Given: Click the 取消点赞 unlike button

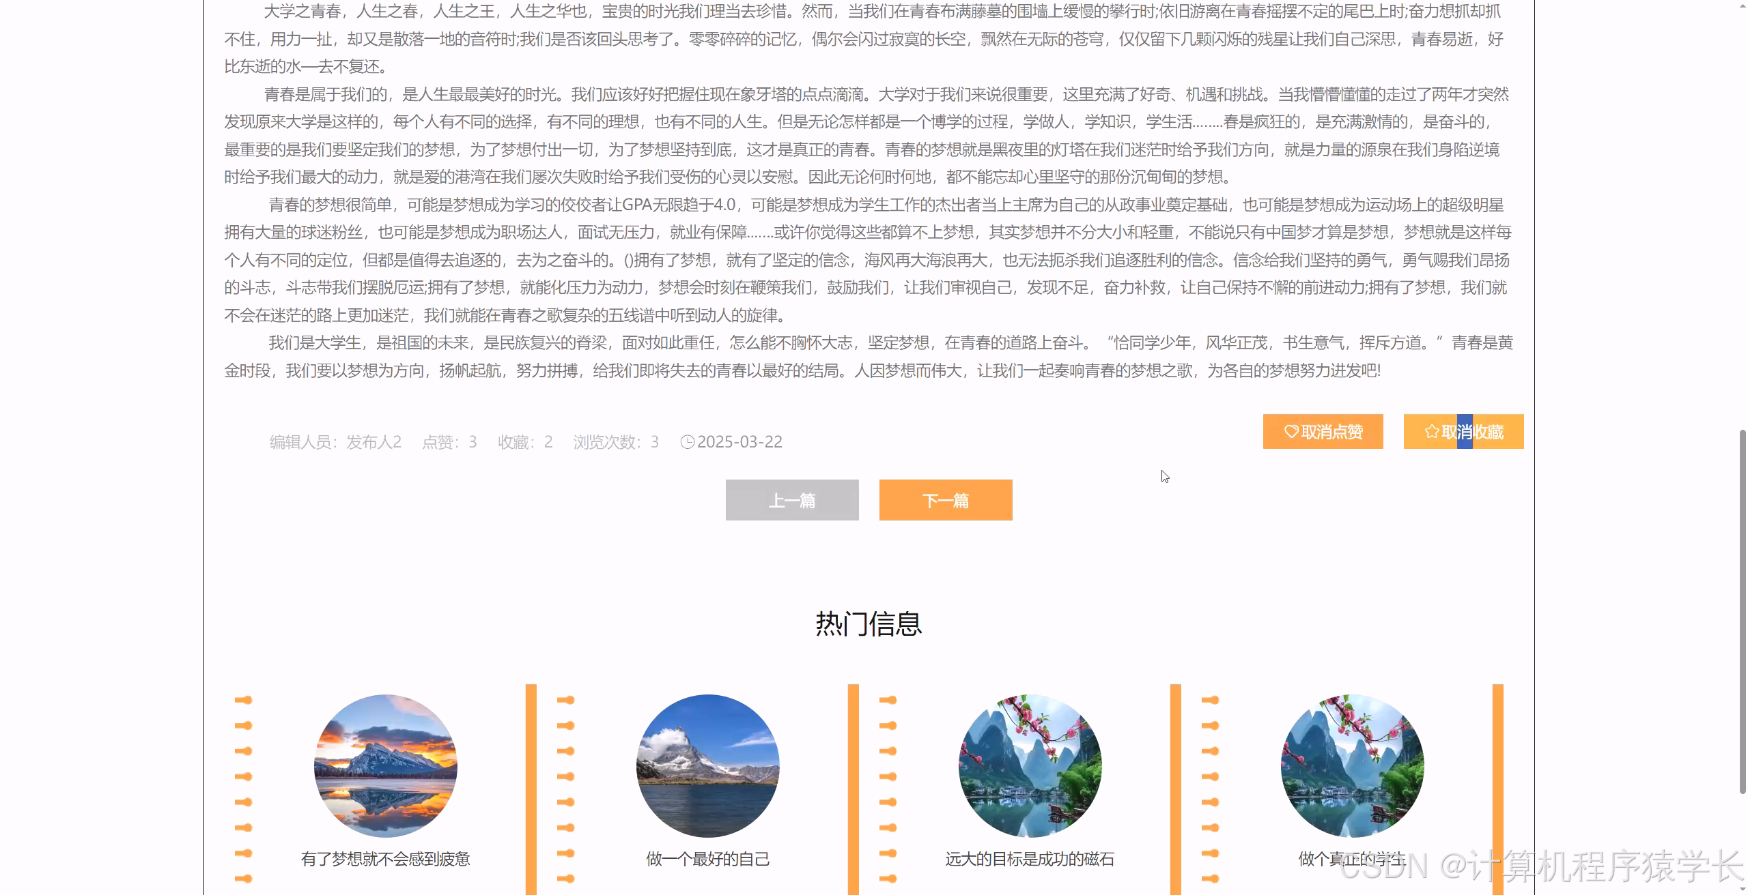Looking at the screenshot, I should coord(1323,431).
